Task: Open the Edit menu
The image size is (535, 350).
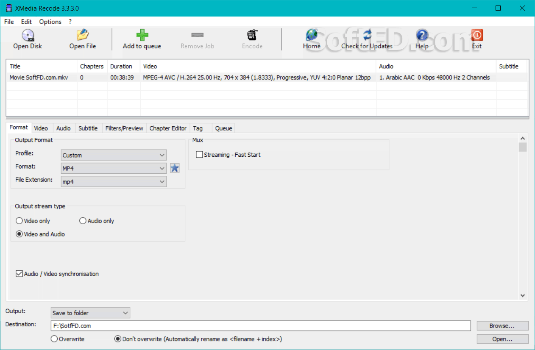Action: [x=26, y=22]
